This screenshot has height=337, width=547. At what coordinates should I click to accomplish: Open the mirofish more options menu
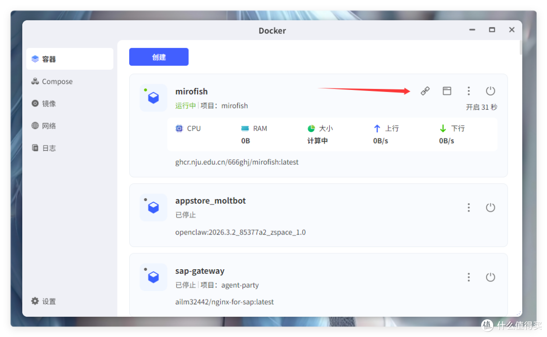[468, 91]
